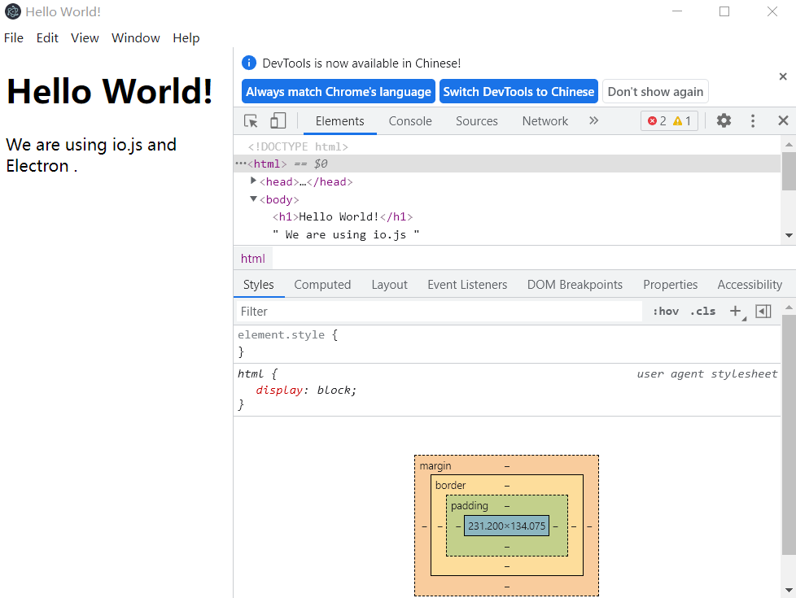Image resolution: width=796 pixels, height=598 pixels.
Task: Click the page text mentioning Electron
Action: (91, 155)
